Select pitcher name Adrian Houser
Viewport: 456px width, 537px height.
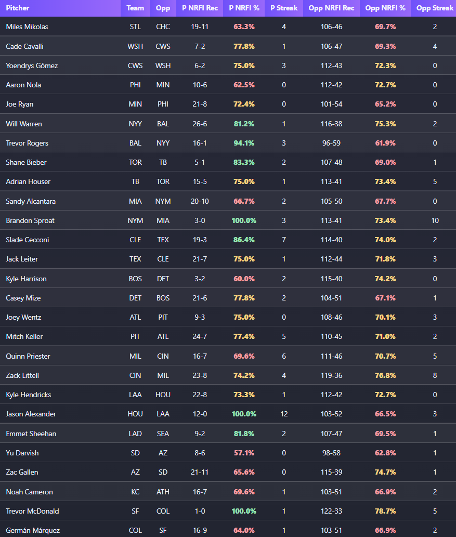(x=28, y=181)
